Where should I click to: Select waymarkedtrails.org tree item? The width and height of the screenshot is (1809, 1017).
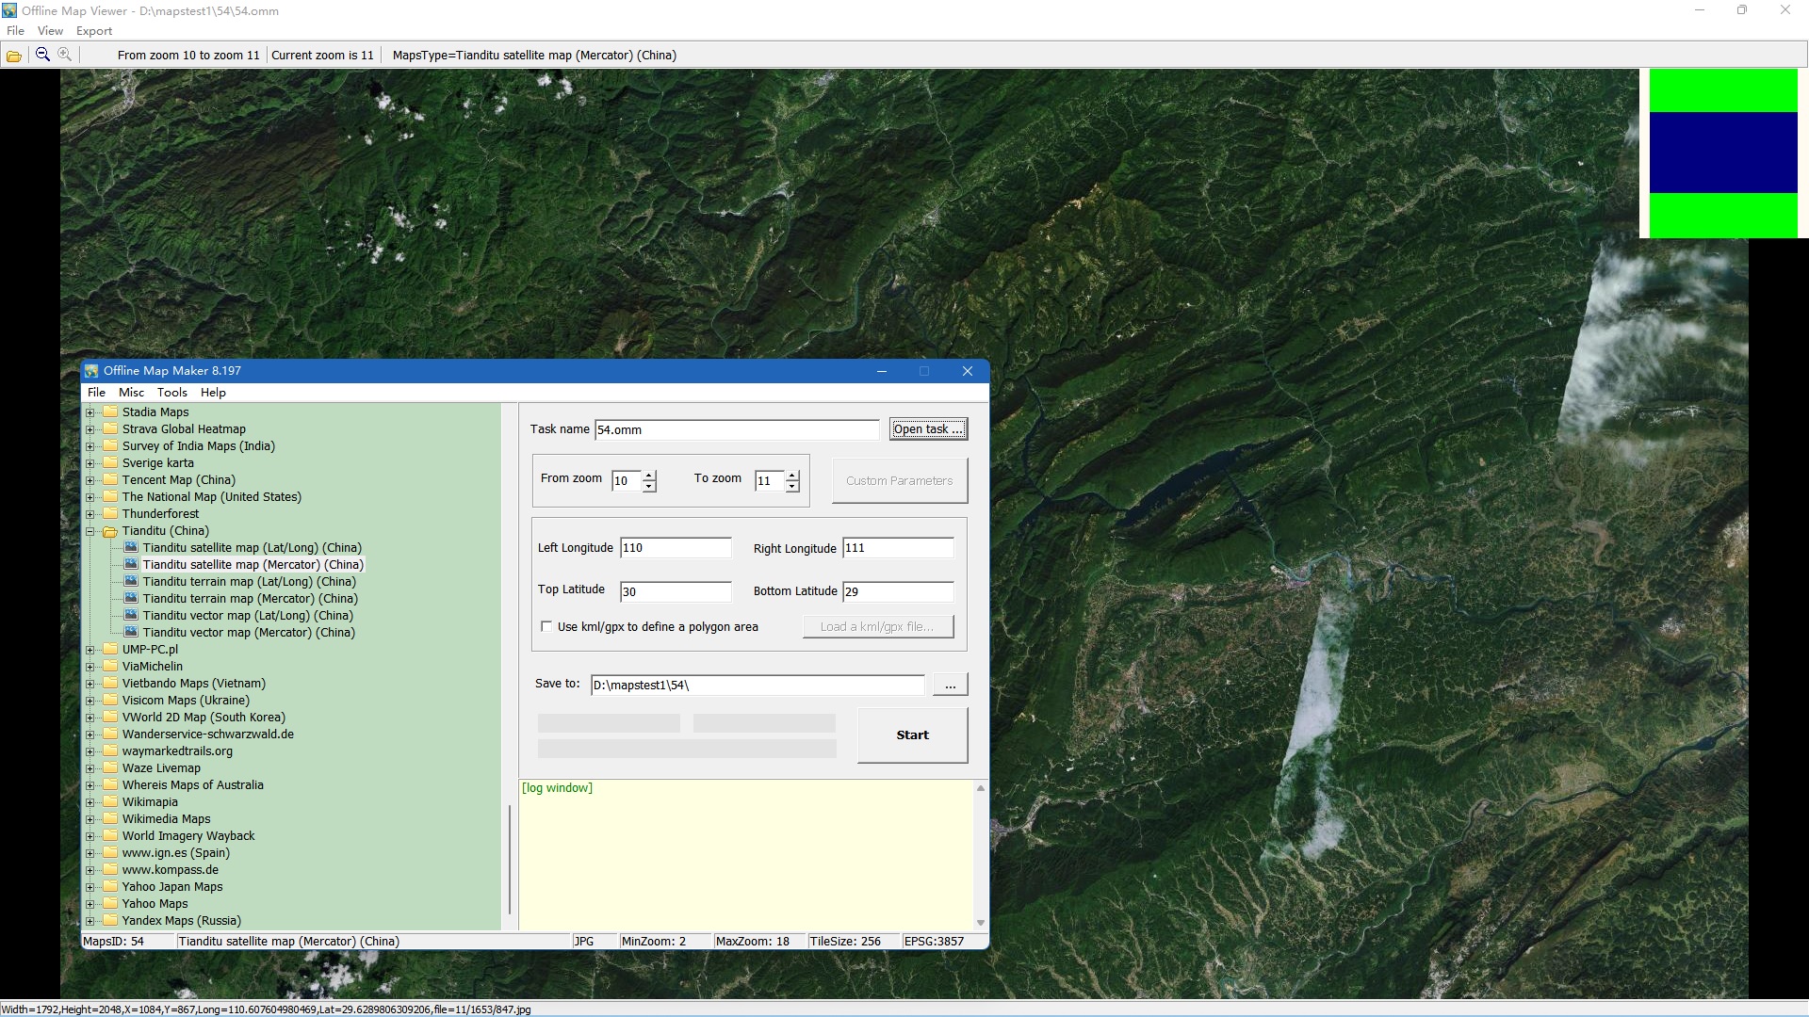[177, 751]
